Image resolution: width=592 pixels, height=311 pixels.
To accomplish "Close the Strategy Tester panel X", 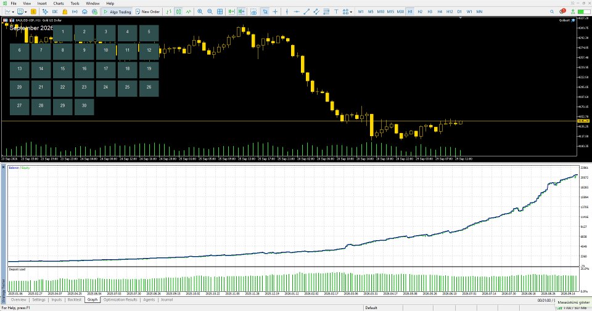I will pos(4,167).
